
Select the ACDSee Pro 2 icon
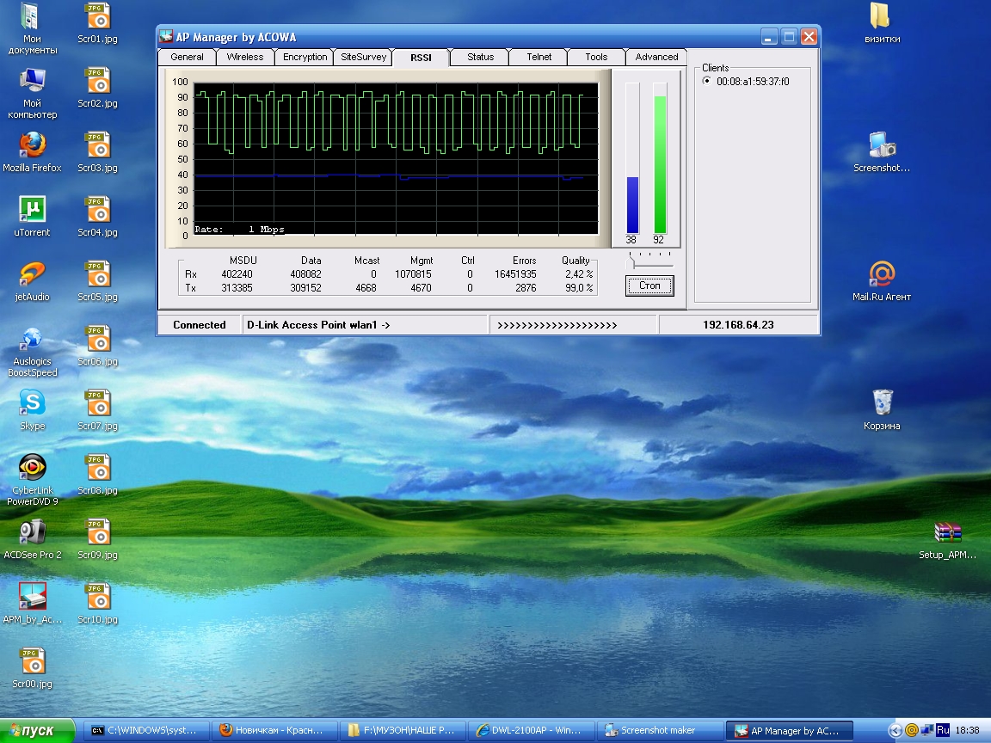coord(32,532)
